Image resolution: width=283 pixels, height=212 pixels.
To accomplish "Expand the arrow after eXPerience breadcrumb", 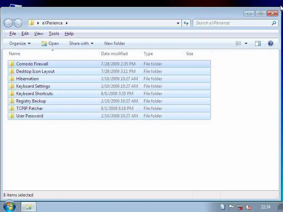I will [x=67, y=23].
